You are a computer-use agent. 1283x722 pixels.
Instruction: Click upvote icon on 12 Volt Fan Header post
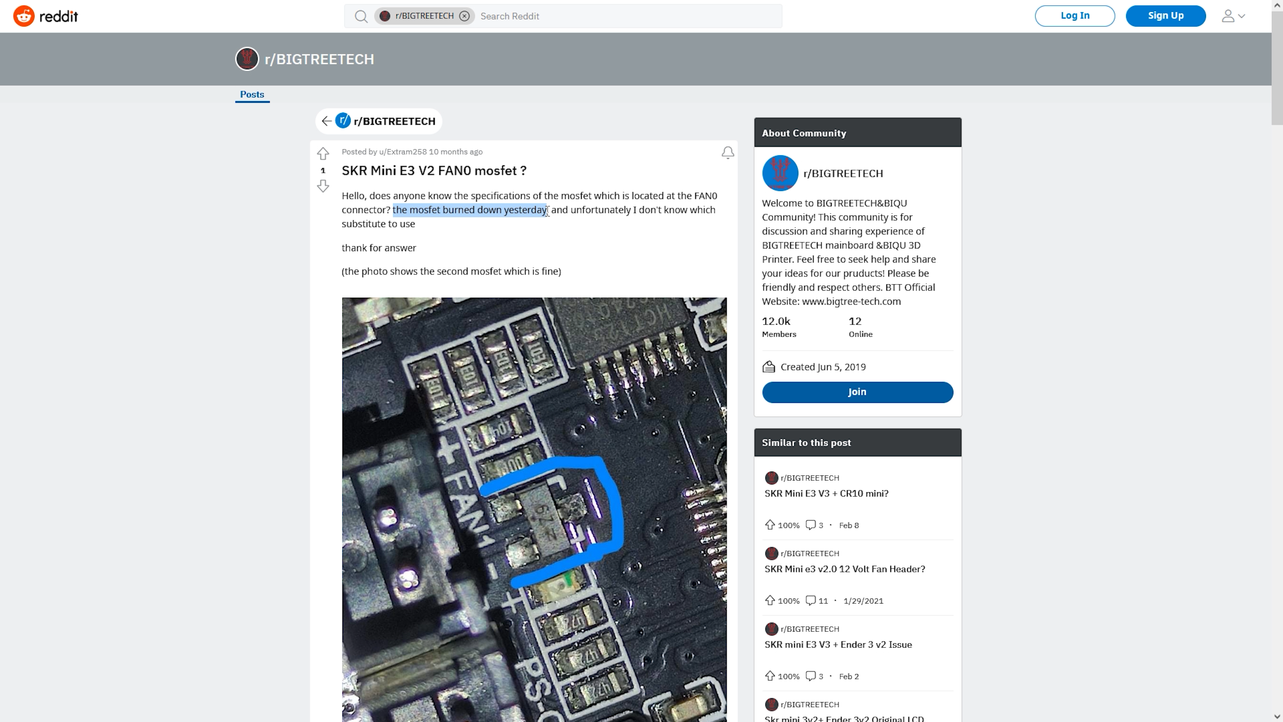(770, 600)
